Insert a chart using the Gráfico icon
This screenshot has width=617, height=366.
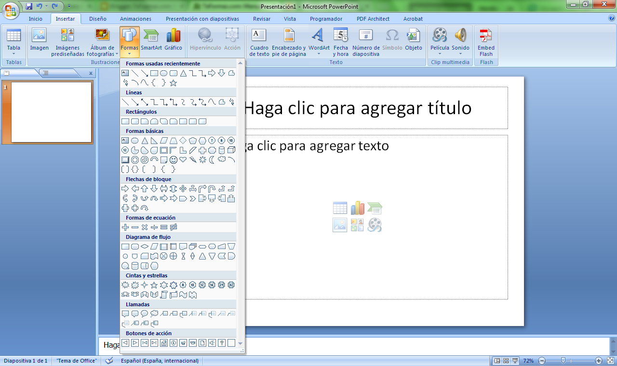(x=173, y=37)
